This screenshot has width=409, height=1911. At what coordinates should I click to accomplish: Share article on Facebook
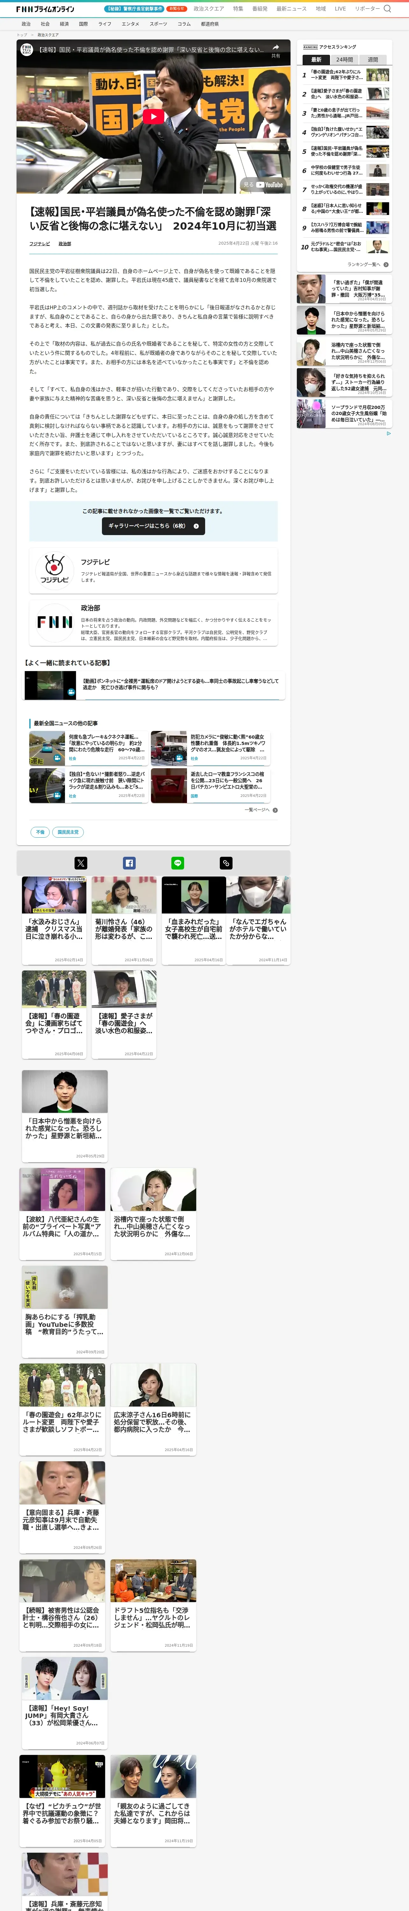tap(129, 863)
